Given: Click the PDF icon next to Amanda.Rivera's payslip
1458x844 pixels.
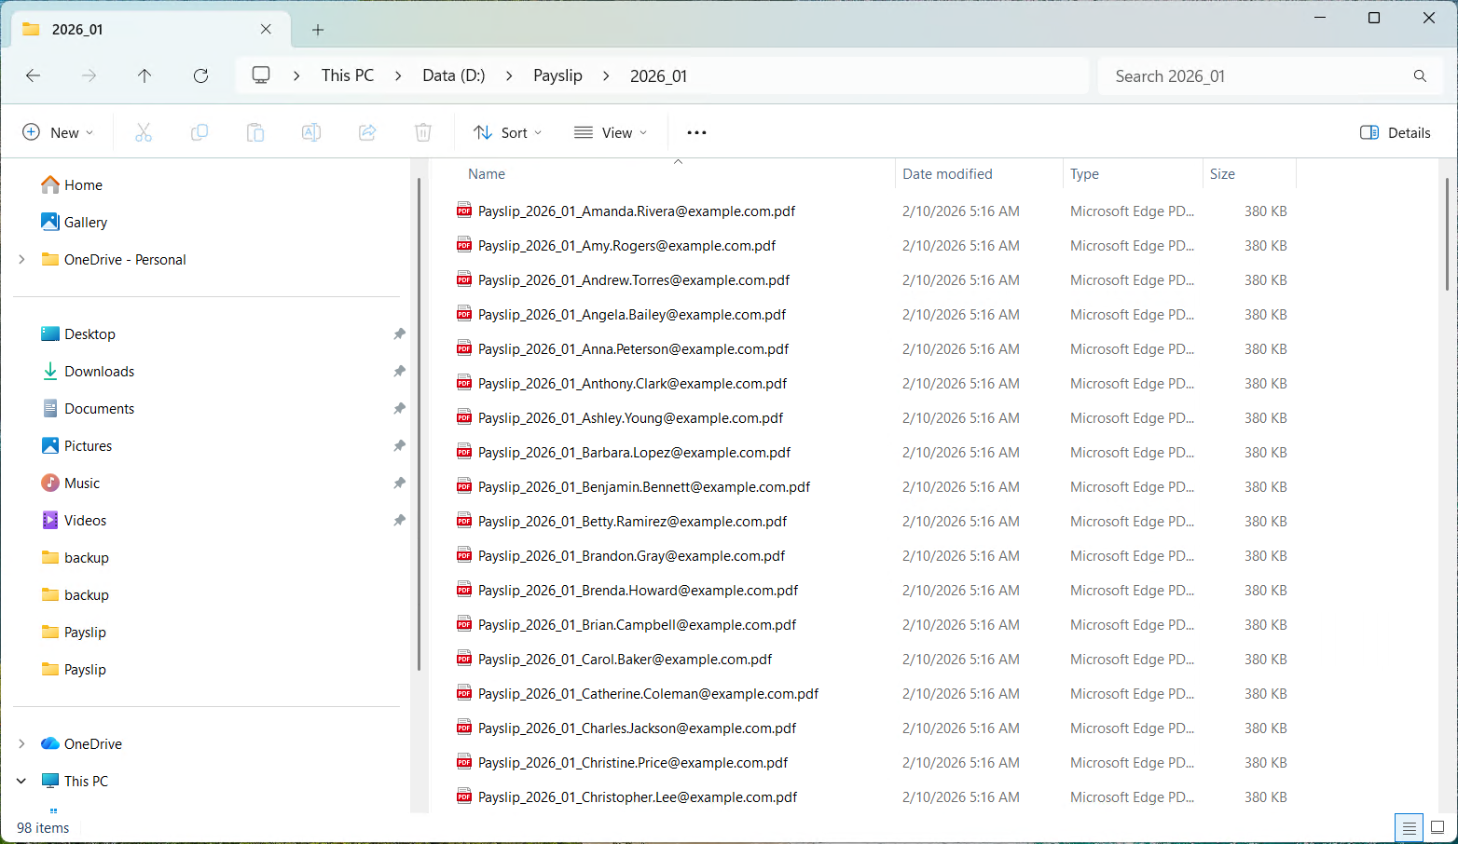Looking at the screenshot, I should click(463, 211).
